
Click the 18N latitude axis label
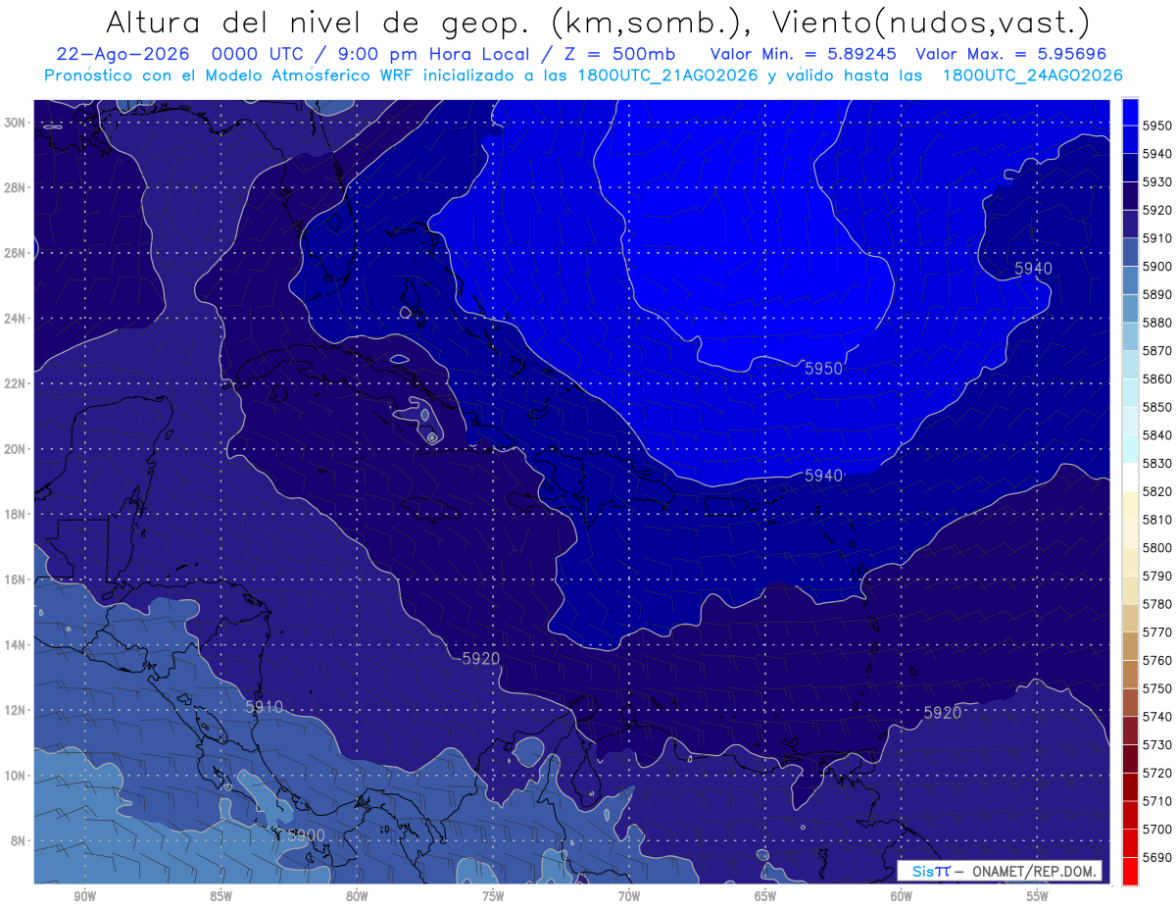tap(15, 514)
